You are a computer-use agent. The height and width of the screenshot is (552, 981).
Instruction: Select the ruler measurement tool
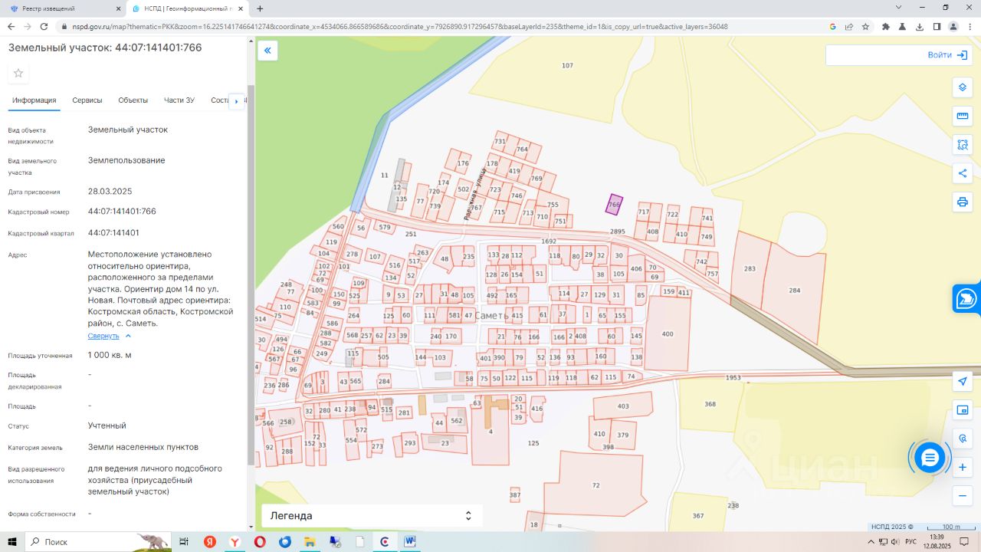point(963,116)
